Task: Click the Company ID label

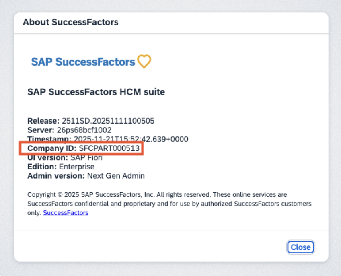Action: 51,148
